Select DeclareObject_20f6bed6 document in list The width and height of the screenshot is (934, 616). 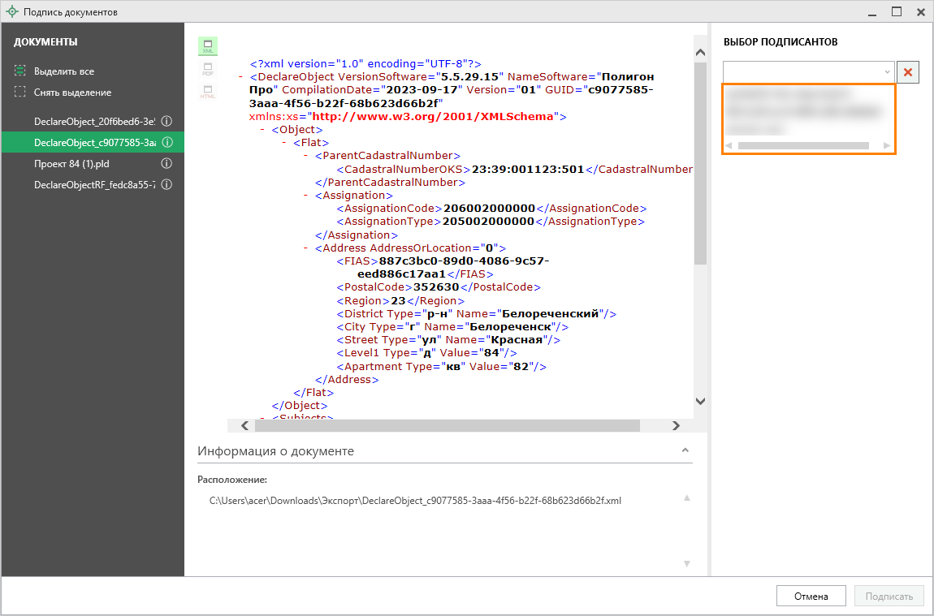(93, 121)
